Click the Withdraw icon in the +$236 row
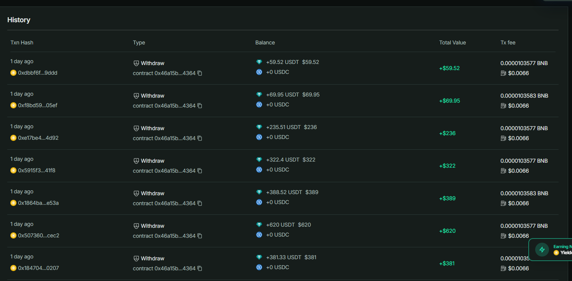The width and height of the screenshot is (572, 281). [x=136, y=128]
